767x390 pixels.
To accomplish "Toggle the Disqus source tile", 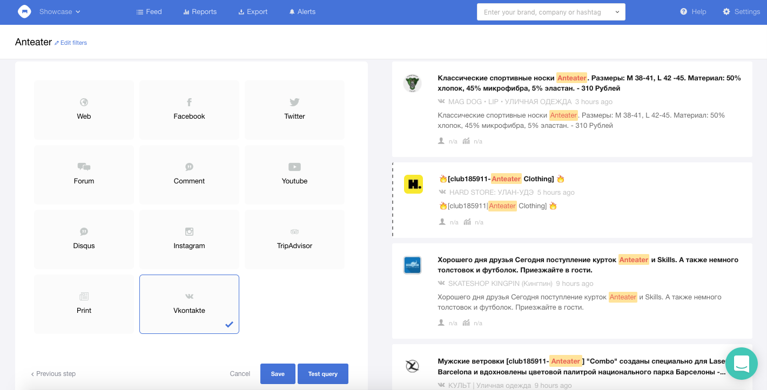I will [x=84, y=240].
